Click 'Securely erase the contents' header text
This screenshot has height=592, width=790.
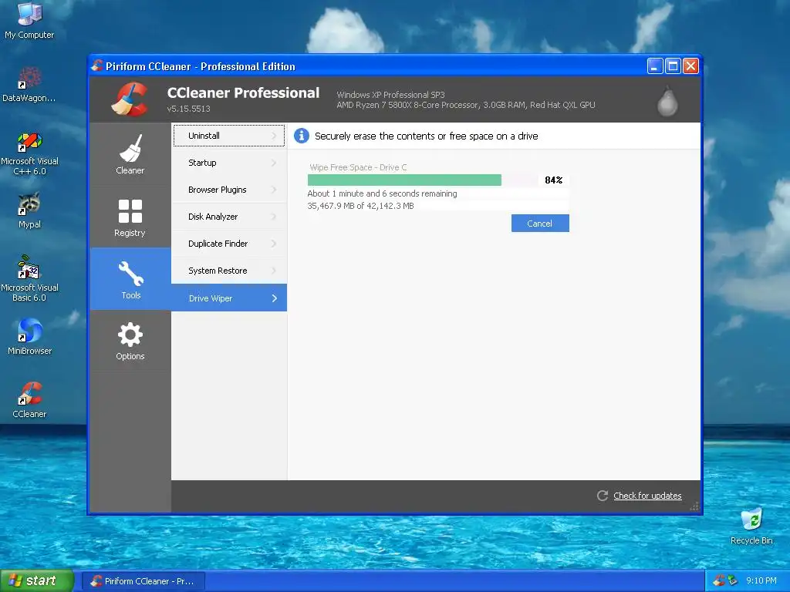point(426,136)
